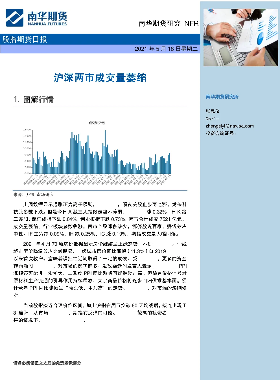The width and height of the screenshot is (280, 380).
Task: Click the 南华期货 logo text
Action: tap(47, 16)
